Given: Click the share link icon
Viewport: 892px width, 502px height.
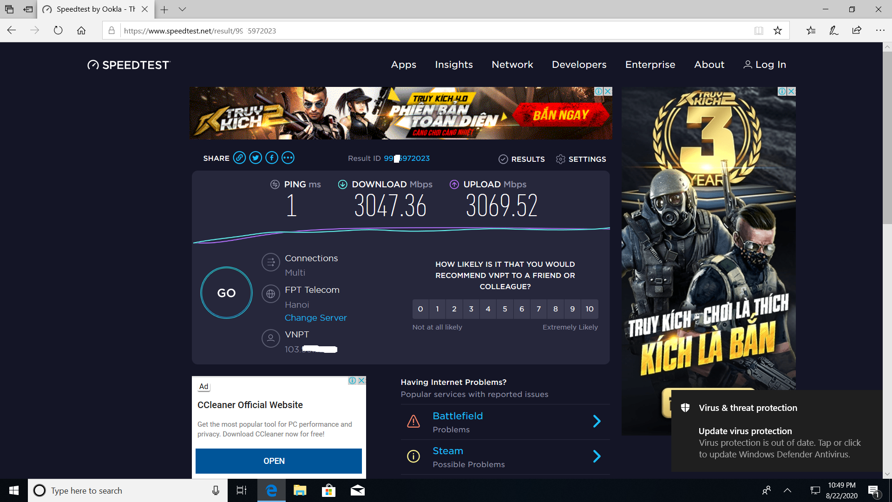Looking at the screenshot, I should (239, 158).
